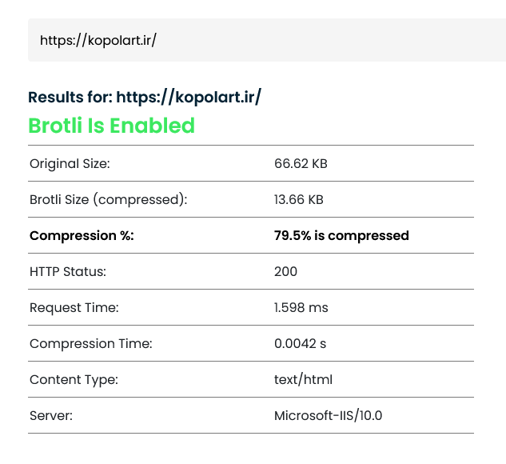The width and height of the screenshot is (506, 464).
Task: Click the 'HTTP Status:' label
Action: pyautogui.click(x=68, y=271)
